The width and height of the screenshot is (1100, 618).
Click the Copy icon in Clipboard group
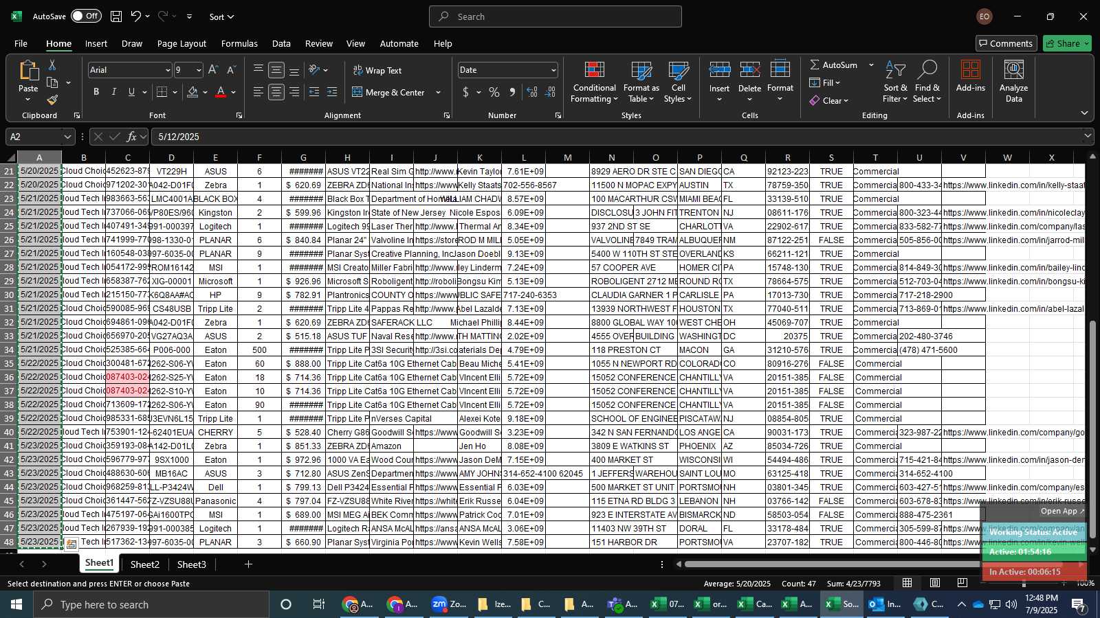52,82
